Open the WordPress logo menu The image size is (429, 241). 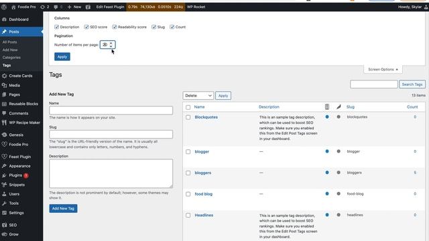point(4,7)
